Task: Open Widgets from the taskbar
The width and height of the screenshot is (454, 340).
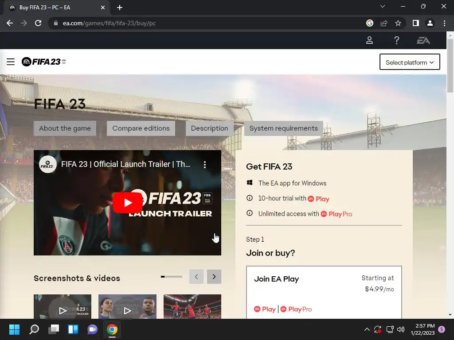Action: point(73,329)
